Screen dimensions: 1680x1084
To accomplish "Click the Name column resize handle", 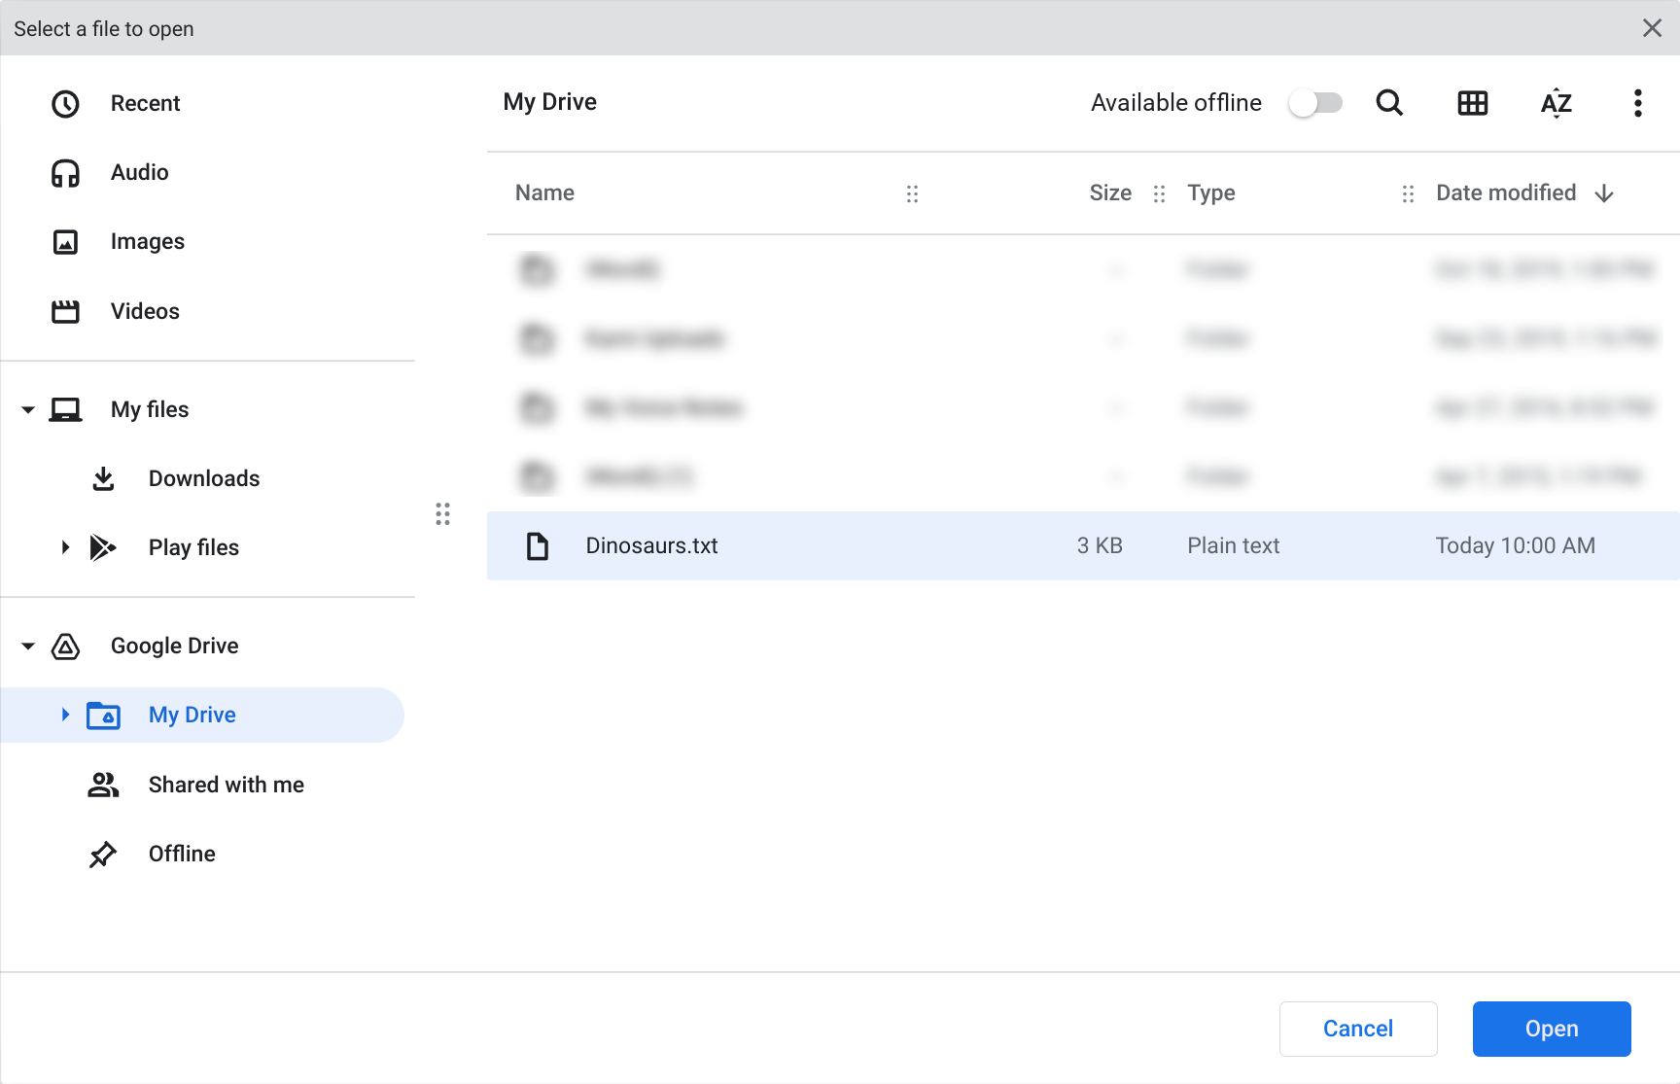I will coord(912,193).
